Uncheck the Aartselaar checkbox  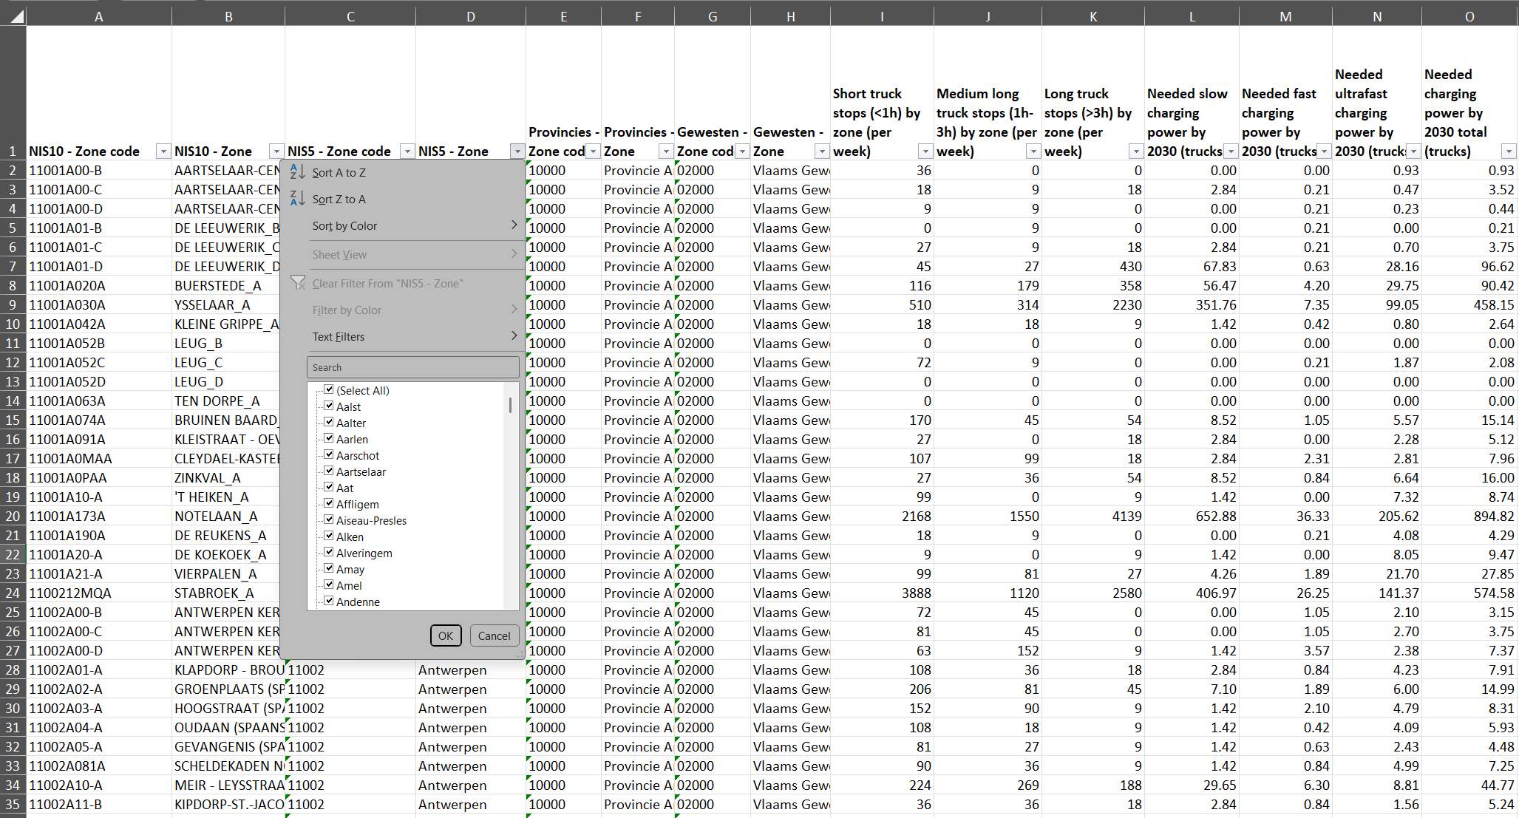pyautogui.click(x=329, y=471)
